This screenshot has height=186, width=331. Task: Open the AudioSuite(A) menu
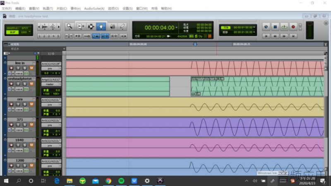(x=94, y=8)
